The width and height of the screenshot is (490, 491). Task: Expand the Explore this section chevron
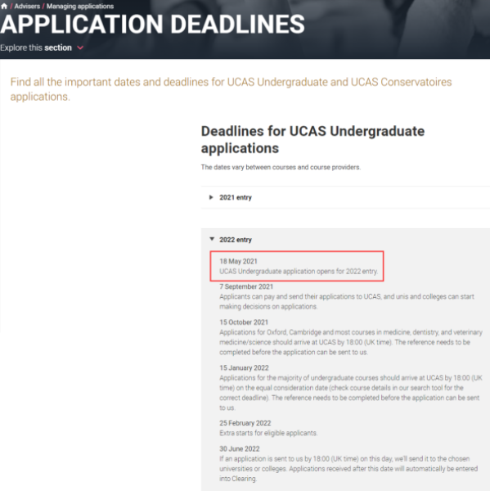80,48
